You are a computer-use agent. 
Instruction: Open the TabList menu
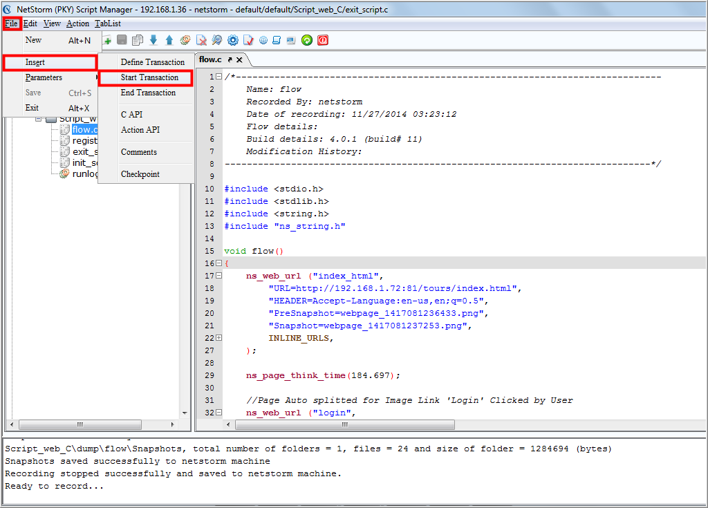[x=107, y=23]
